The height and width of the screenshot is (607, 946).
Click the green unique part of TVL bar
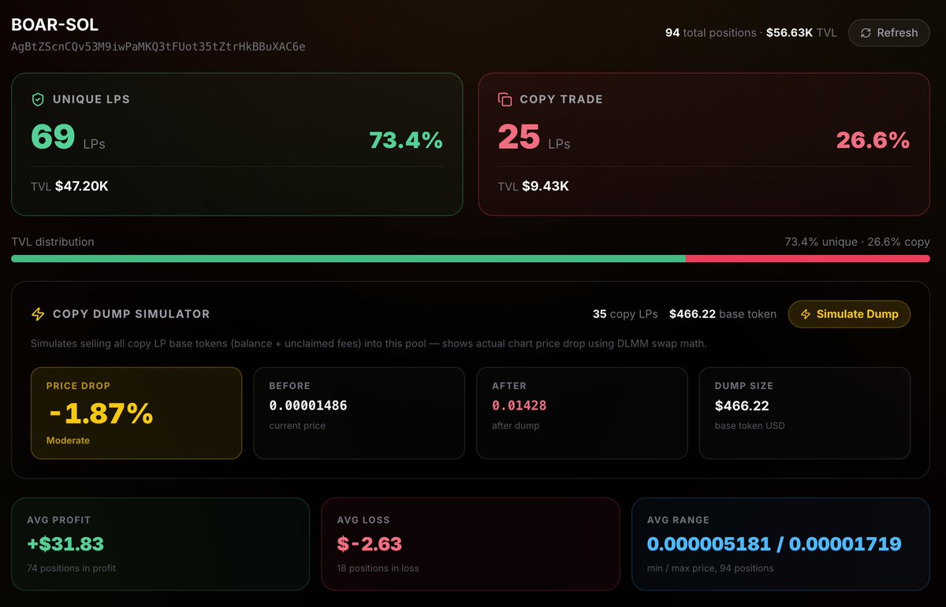[348, 258]
